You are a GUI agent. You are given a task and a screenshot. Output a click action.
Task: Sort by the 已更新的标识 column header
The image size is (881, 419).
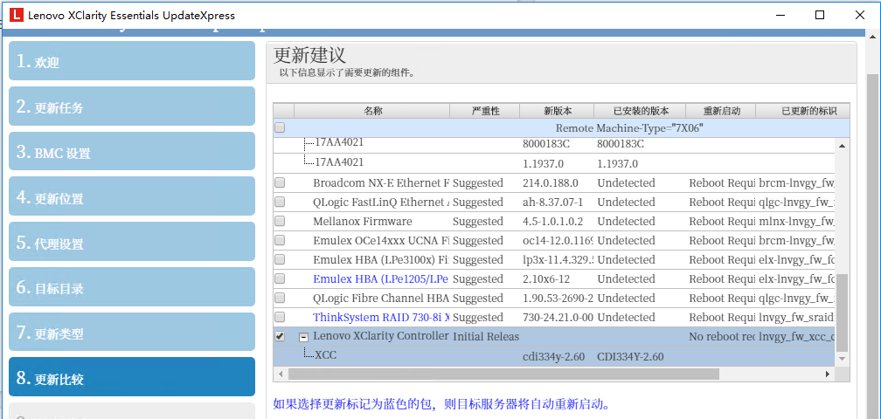point(802,111)
